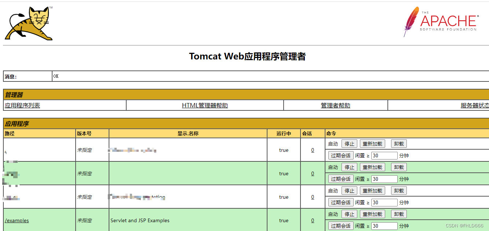
Task: Undeploy /examples with the 卸载 button
Action: coord(399,214)
